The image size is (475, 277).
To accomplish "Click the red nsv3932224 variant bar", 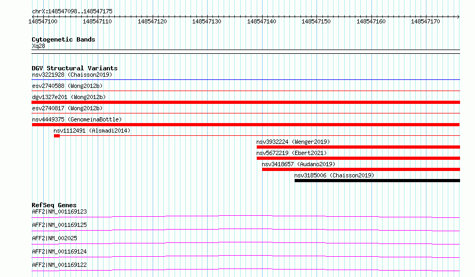I will point(358,147).
